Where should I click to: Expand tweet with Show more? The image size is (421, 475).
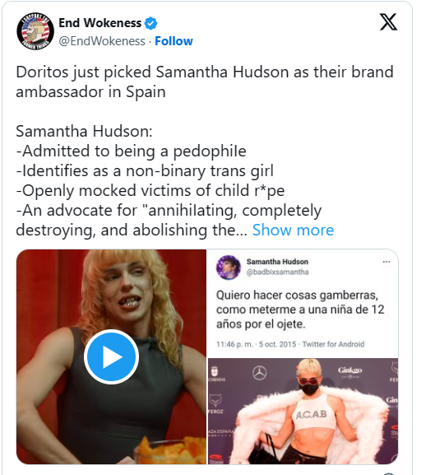coord(293,230)
